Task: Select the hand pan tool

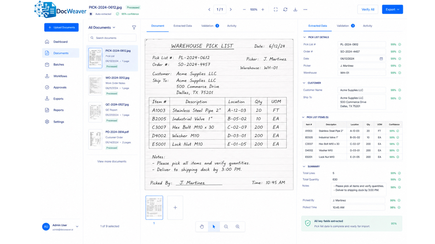Action: pos(202,227)
